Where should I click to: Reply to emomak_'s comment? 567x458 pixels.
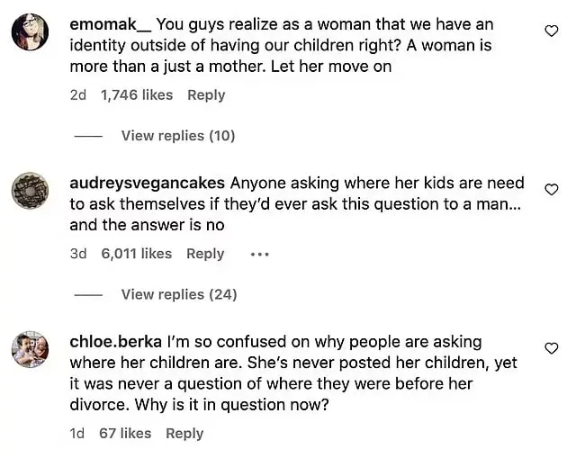pyautogui.click(x=206, y=95)
